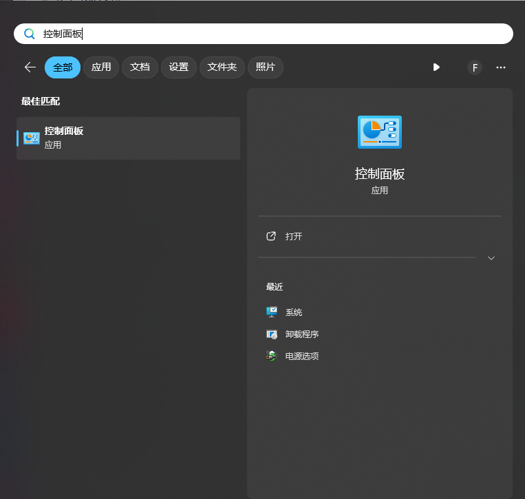Select the 全部 filter tab
This screenshot has width=525, height=499.
(63, 67)
